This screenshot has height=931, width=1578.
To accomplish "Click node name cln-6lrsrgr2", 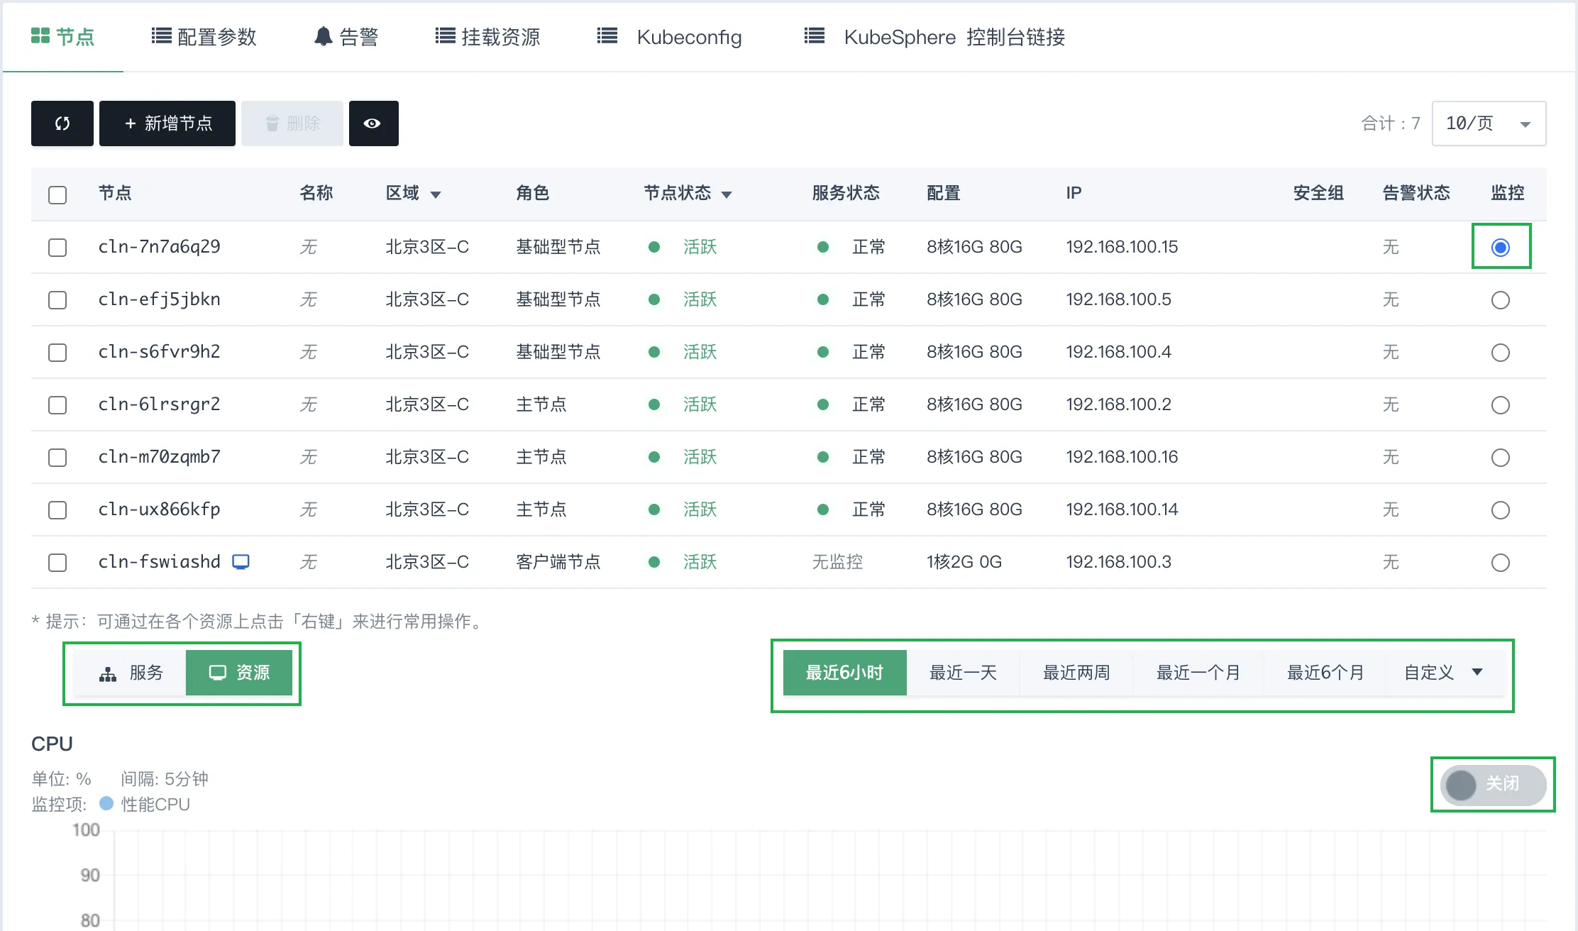I will 159,404.
